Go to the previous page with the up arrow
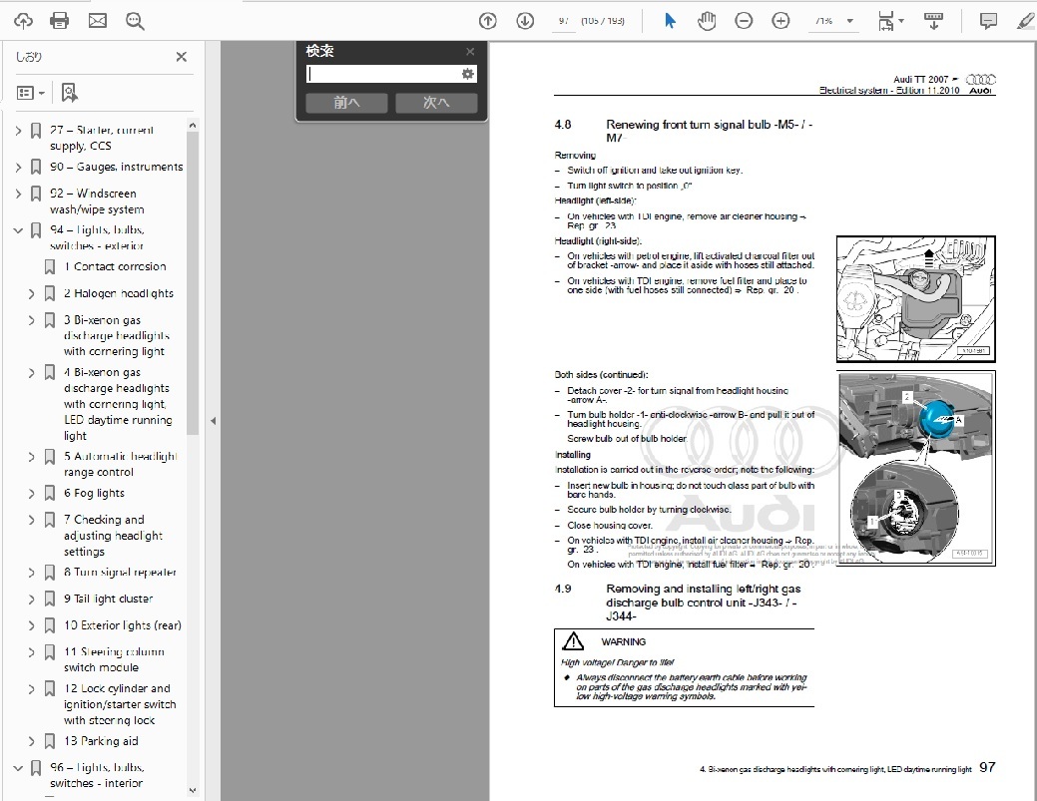The width and height of the screenshot is (1037, 801). 487,20
